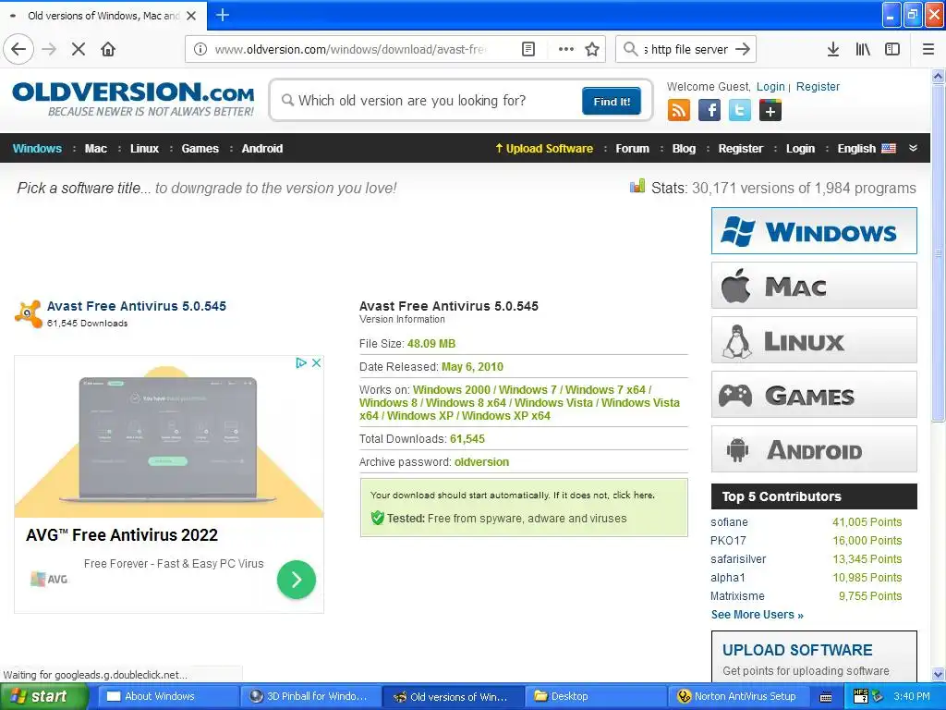946x710 pixels.
Task: Click See More Users link
Action: (x=758, y=615)
